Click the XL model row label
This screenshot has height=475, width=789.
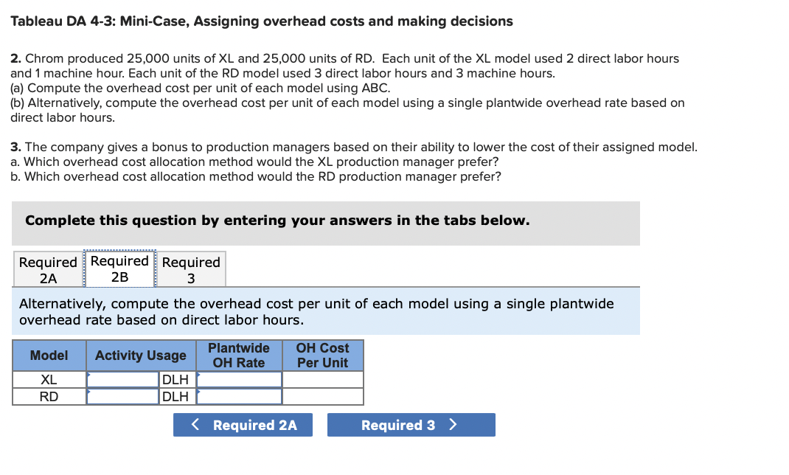(49, 379)
